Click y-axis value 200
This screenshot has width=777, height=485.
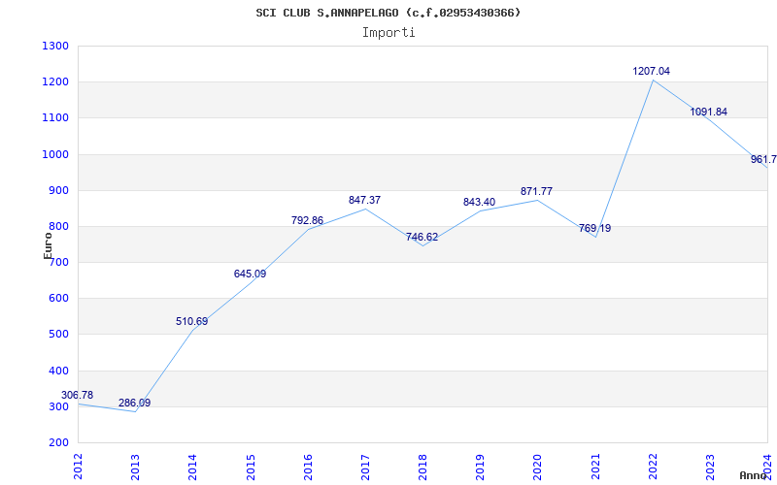58,443
